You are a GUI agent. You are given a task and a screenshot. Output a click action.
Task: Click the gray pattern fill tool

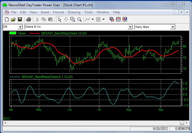point(98,19)
